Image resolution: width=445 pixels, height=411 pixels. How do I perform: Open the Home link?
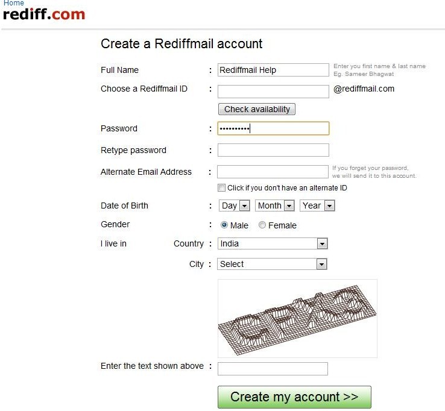(x=14, y=3)
